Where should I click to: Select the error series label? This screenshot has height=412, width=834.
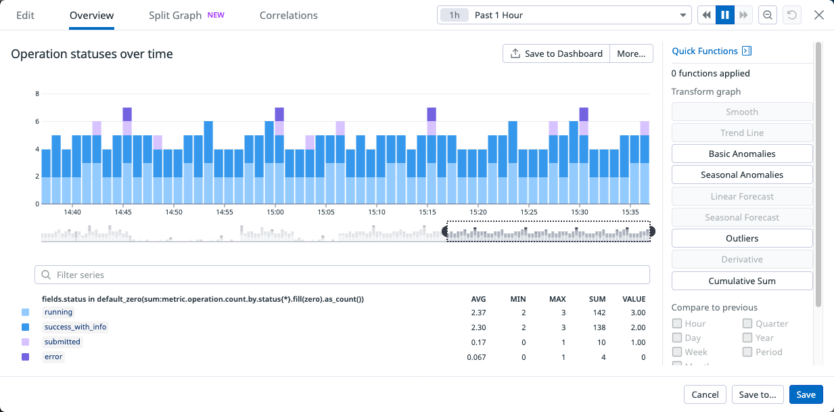53,357
